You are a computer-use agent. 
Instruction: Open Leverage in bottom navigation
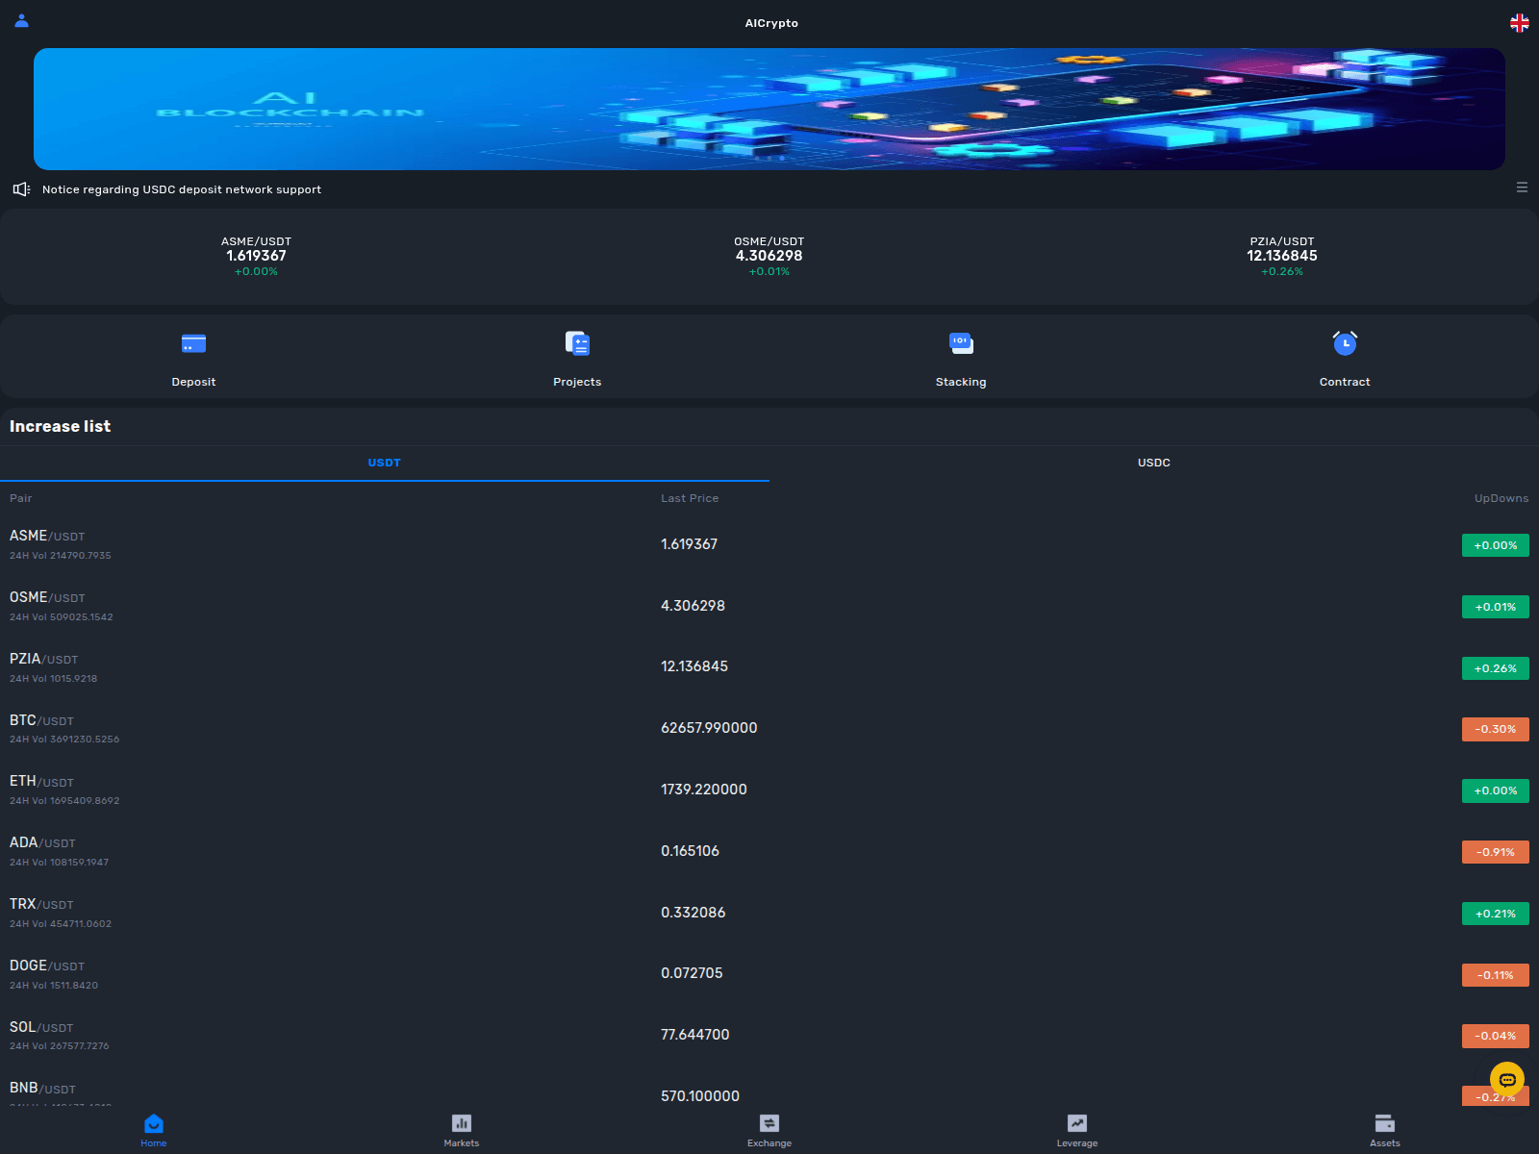pyautogui.click(x=1077, y=1130)
